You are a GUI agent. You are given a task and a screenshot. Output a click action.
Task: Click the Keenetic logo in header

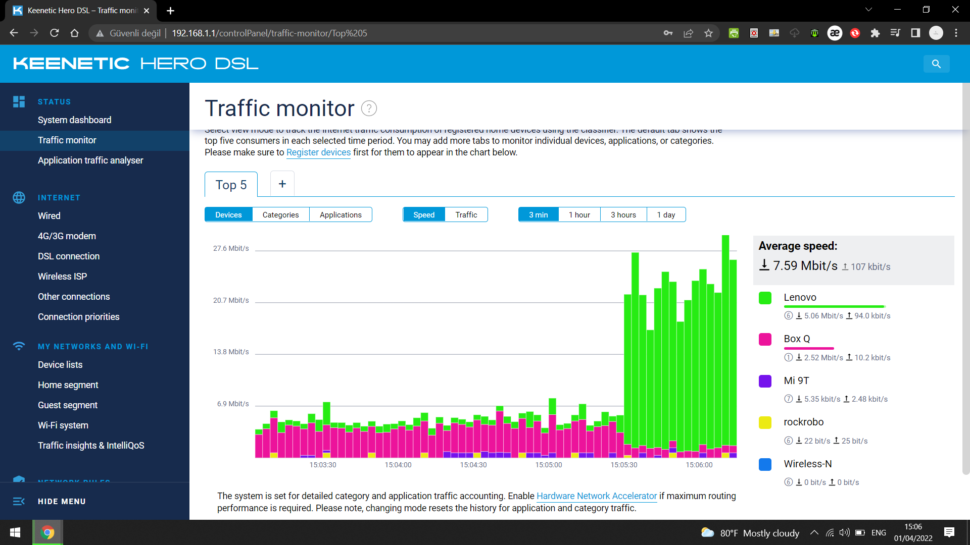point(135,64)
